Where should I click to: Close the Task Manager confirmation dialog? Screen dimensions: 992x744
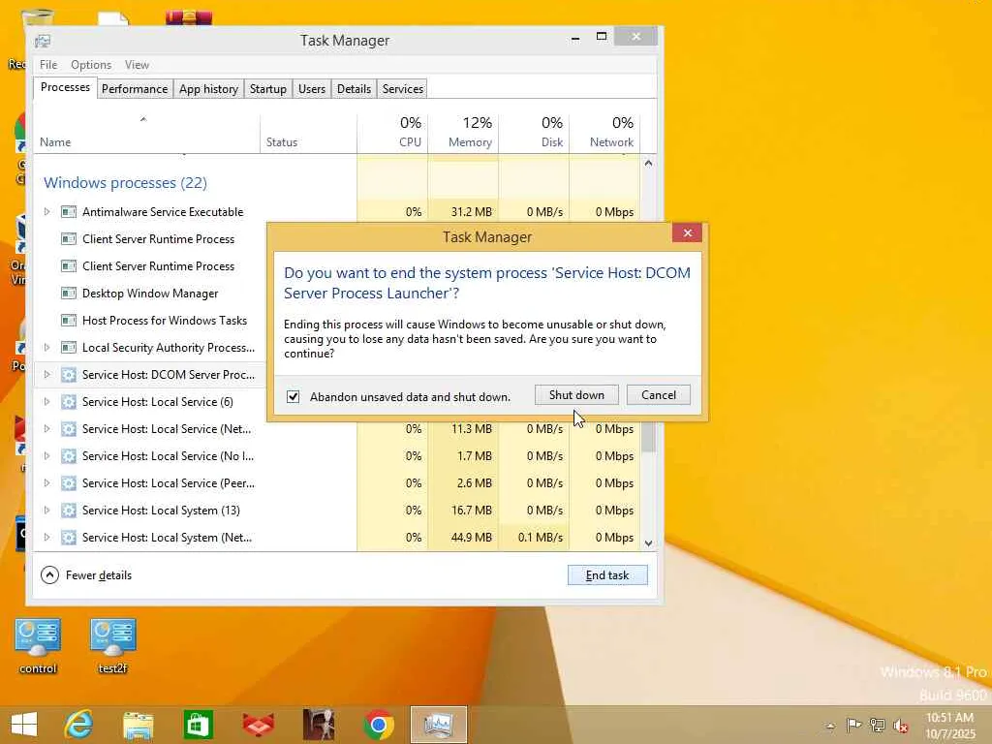(687, 232)
